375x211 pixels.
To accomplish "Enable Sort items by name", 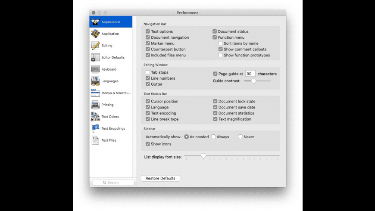I will coord(221,43).
